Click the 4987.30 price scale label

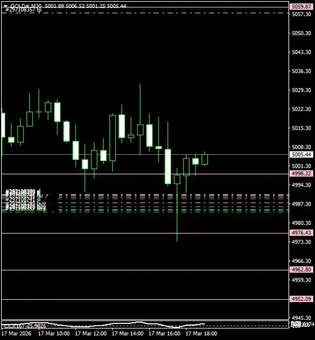click(301, 204)
